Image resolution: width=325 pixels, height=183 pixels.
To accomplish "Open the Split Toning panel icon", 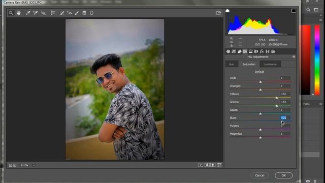I will tap(250, 51).
